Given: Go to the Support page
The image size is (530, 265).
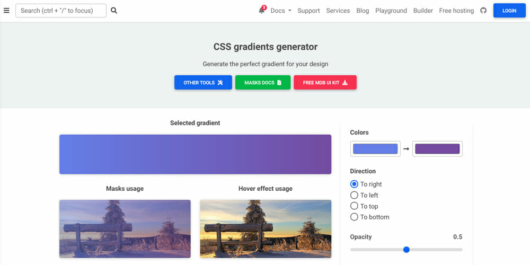Looking at the screenshot, I should pyautogui.click(x=308, y=11).
